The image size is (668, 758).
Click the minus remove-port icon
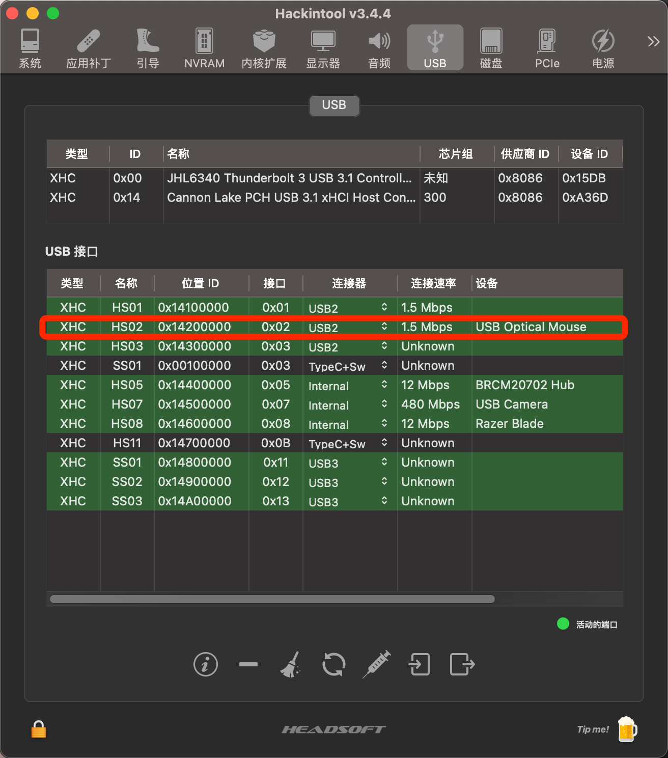248,664
